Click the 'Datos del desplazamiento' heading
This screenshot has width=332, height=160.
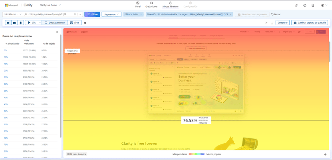(17, 36)
